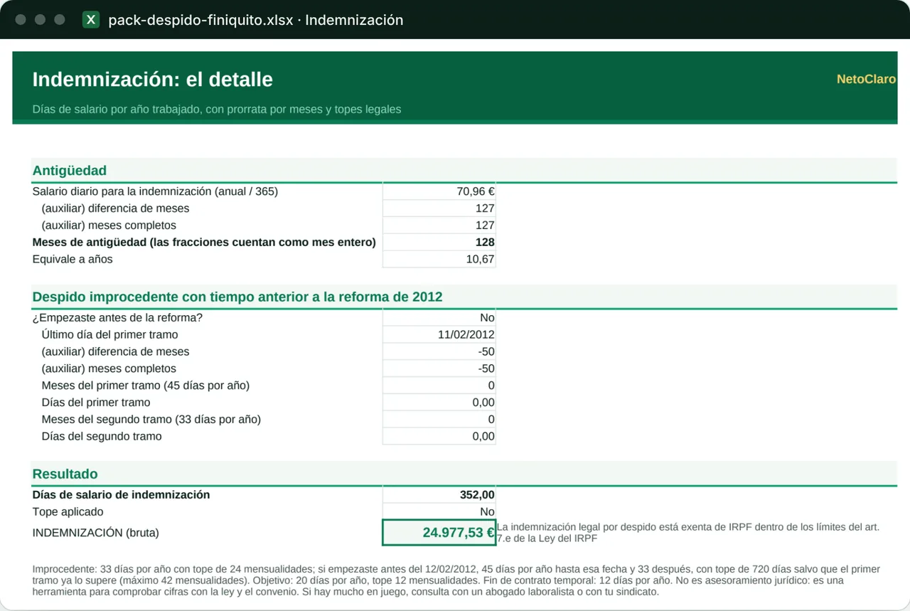The width and height of the screenshot is (910, 611).
Task: Click the "No" answer for "¿Empezaste antes de la reforma?"
Action: [x=439, y=318]
